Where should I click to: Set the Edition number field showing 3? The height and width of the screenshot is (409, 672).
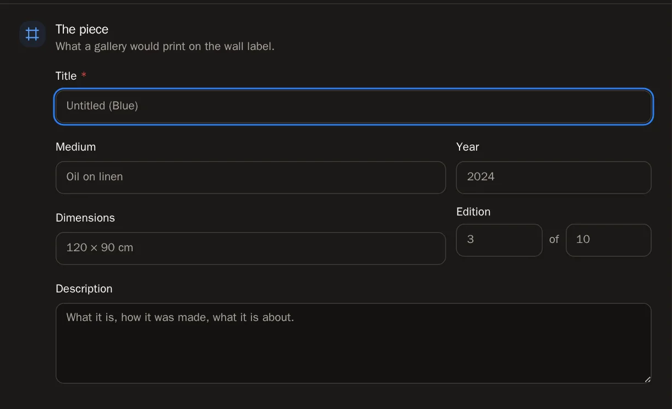coord(499,240)
